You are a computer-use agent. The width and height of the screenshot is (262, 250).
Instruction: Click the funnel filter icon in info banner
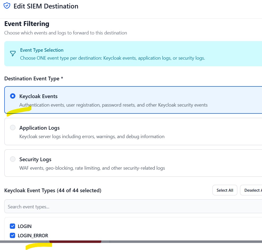[13, 54]
